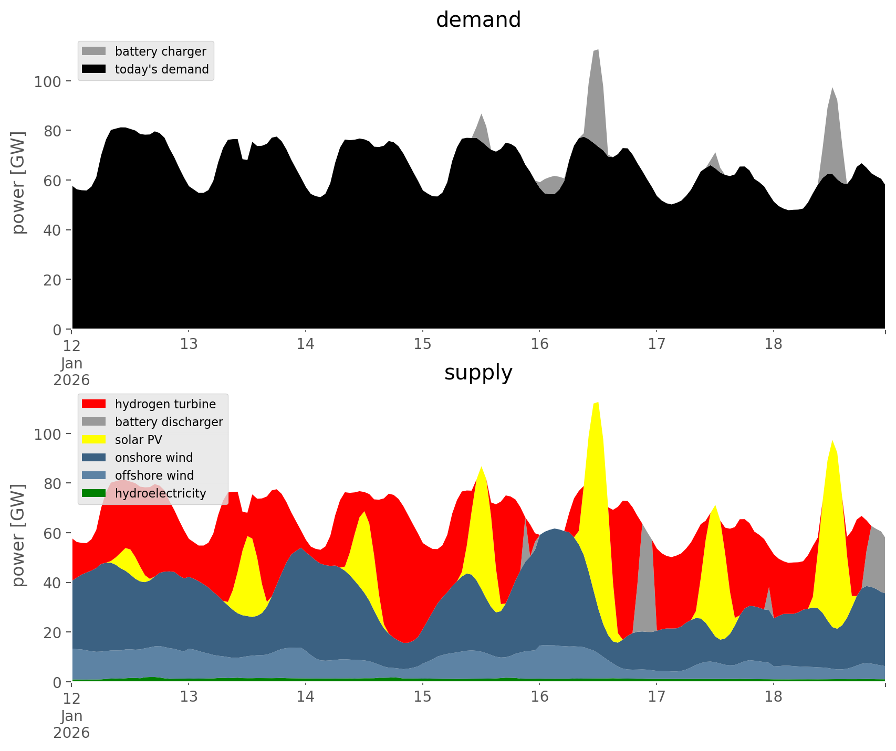Click the supply chart's "power [GW]" axis label

click(18, 535)
